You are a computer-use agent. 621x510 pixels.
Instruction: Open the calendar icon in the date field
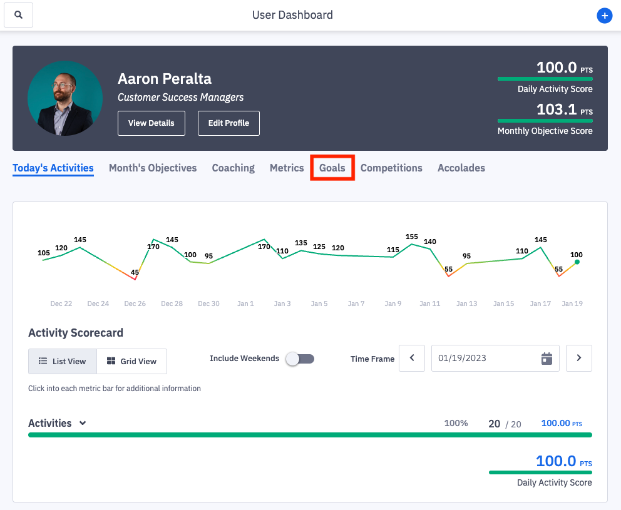[x=546, y=358]
